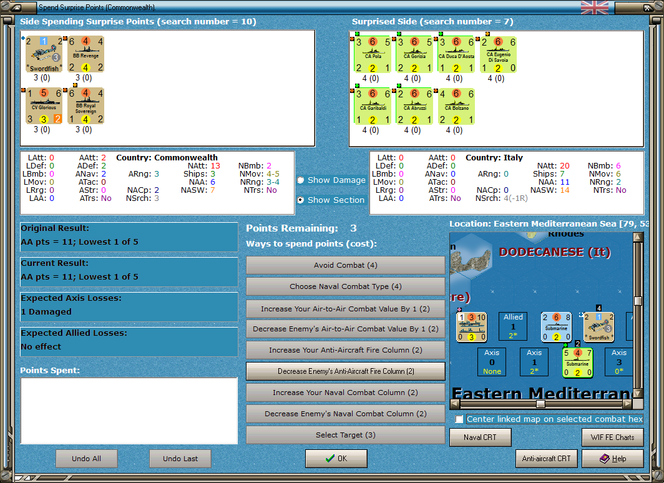
Task: Open the Naval CRT chart
Action: point(481,437)
